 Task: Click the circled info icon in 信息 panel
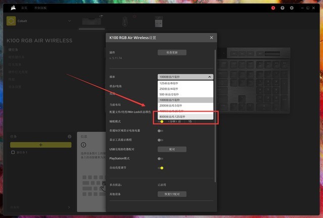pyautogui.click(x=83, y=145)
